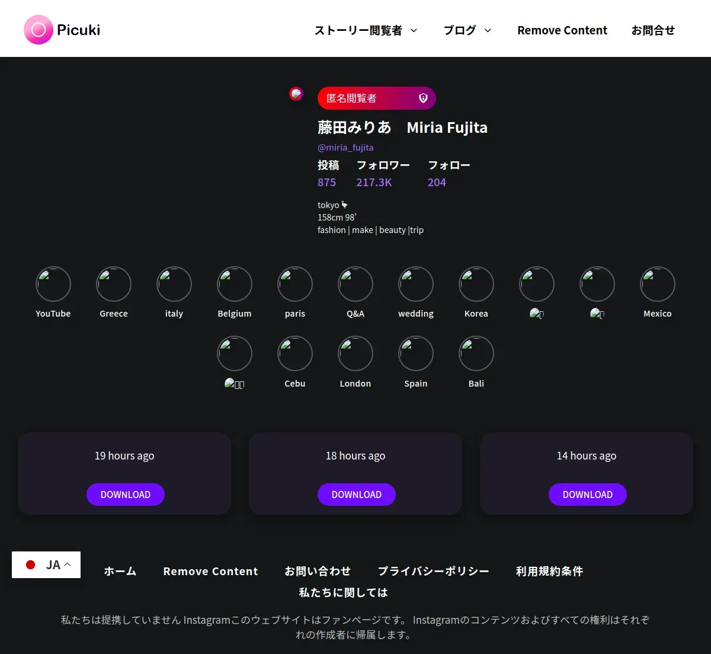Click the Picuki logo icon

coord(39,30)
